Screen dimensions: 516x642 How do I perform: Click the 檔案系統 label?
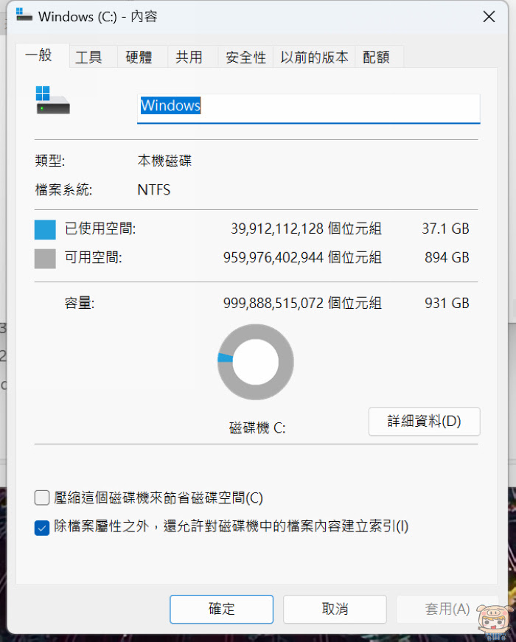[x=64, y=190]
